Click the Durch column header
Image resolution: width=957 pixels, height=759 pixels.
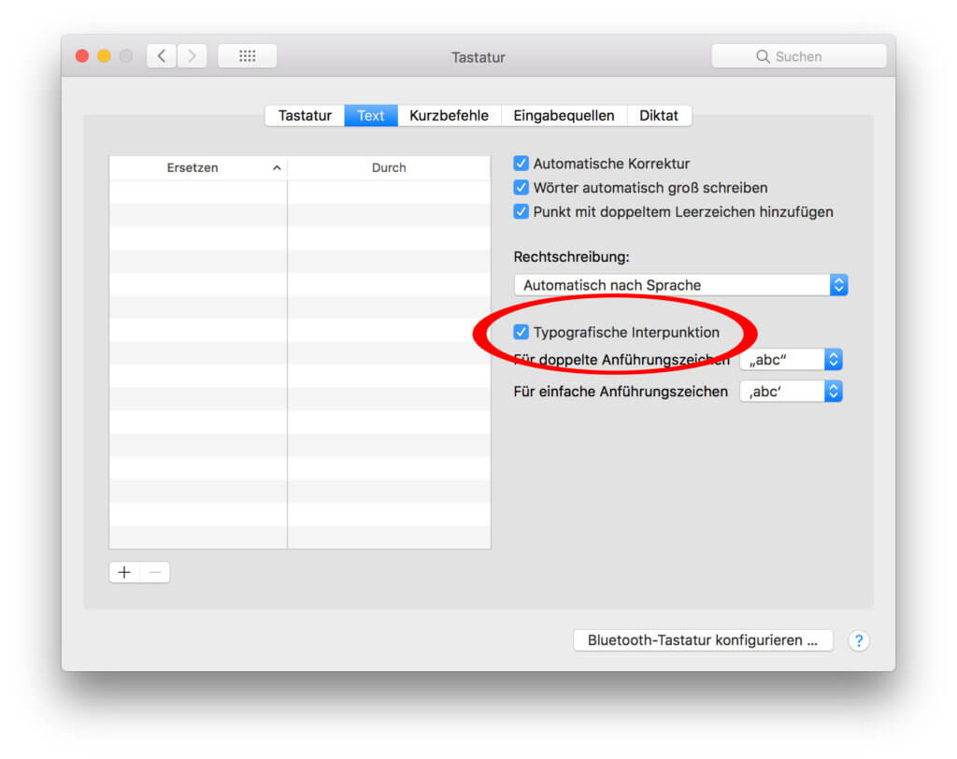pos(389,167)
